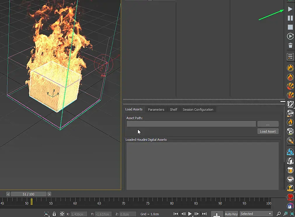
Task: Start the Phoenix simulation with play icon
Action: click(290, 9)
